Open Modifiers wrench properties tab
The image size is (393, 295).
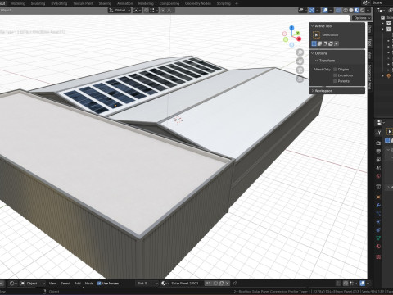(378, 206)
